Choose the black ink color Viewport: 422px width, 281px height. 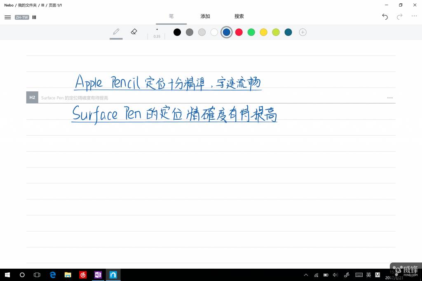click(177, 32)
